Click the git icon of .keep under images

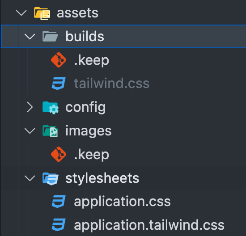pyautogui.click(x=59, y=154)
